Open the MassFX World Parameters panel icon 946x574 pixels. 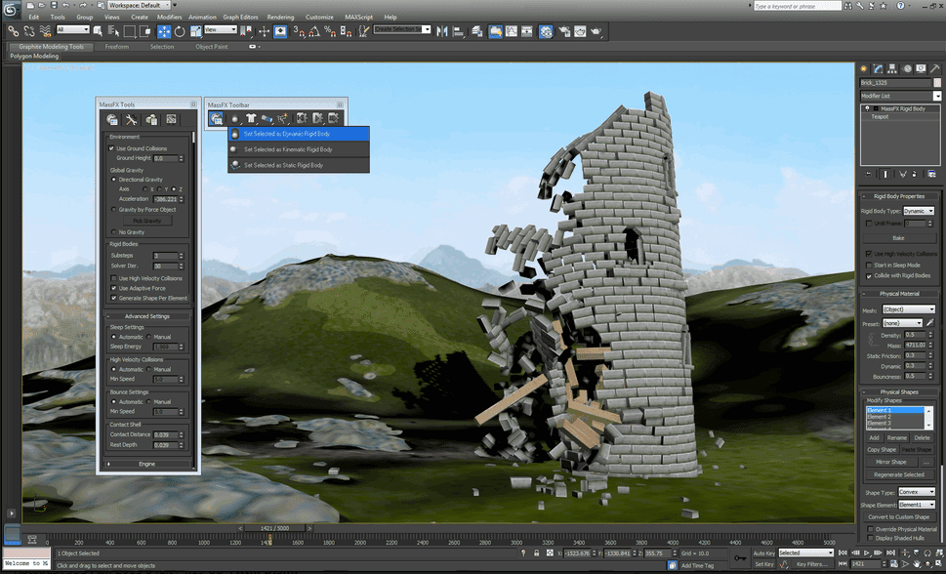(114, 119)
